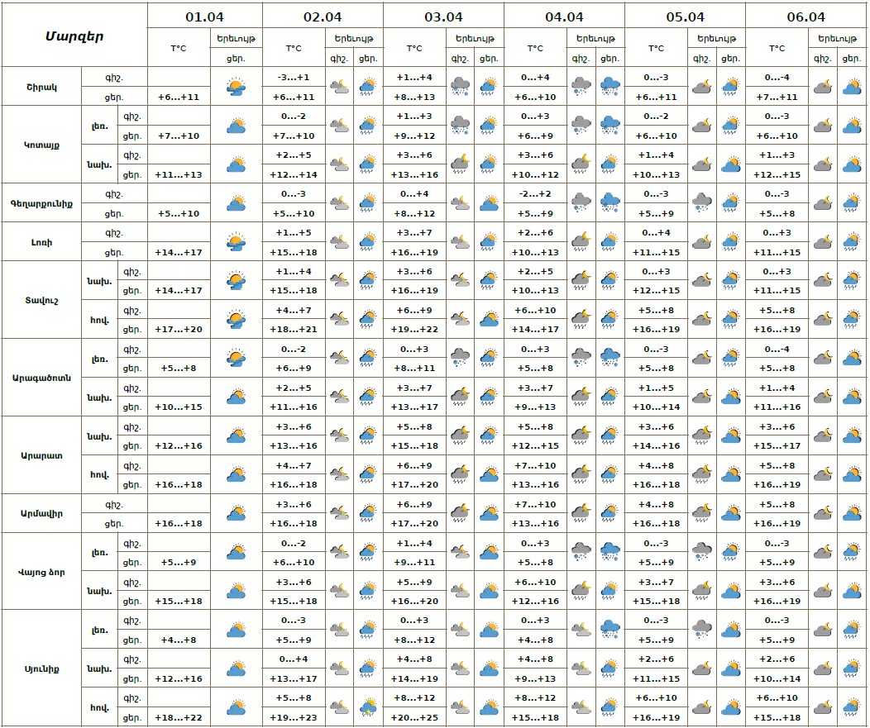The height and width of the screenshot is (728, 870).
Task: Click Lori's weather icon under 01.04
Action: (x=237, y=241)
